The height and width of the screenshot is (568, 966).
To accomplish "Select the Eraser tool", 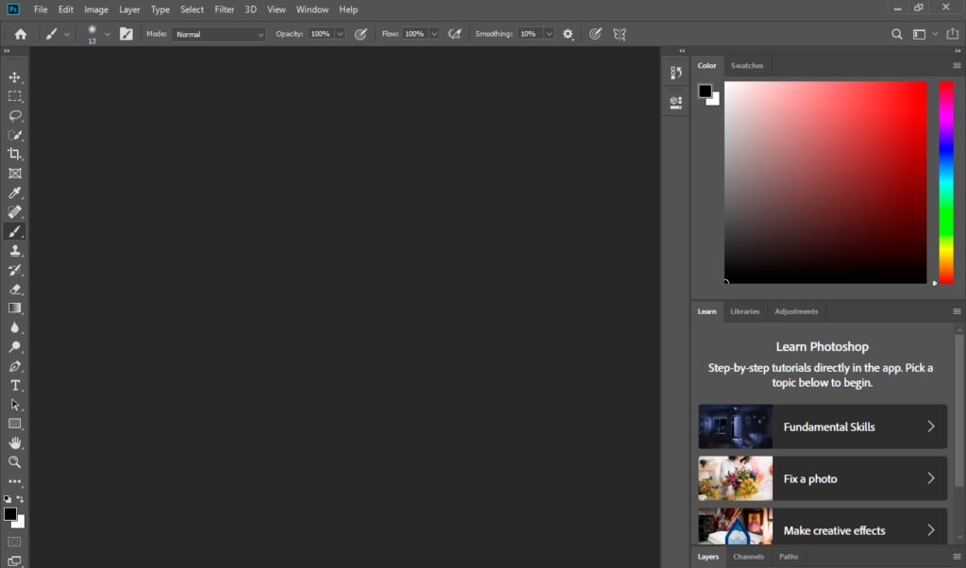I will [15, 289].
